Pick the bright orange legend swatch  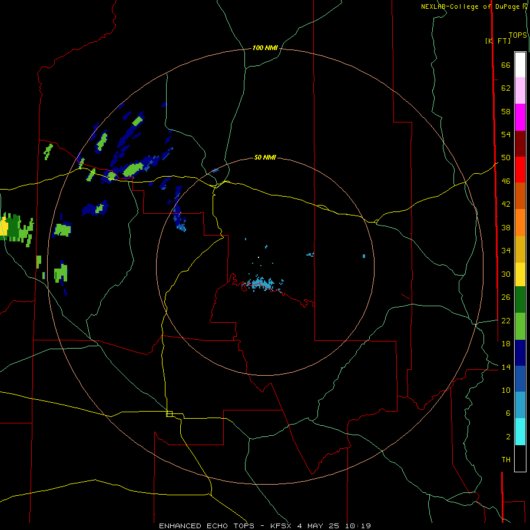[520, 223]
